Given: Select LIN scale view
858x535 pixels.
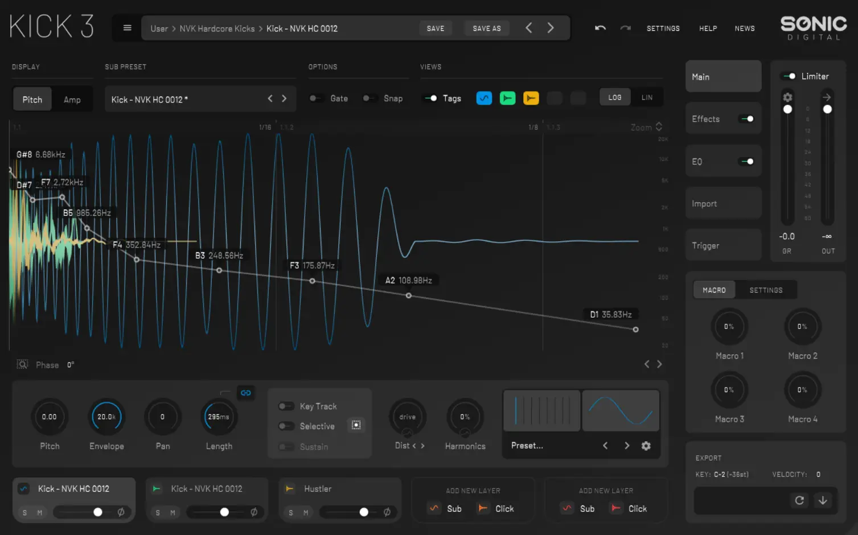Looking at the screenshot, I should pos(647,97).
